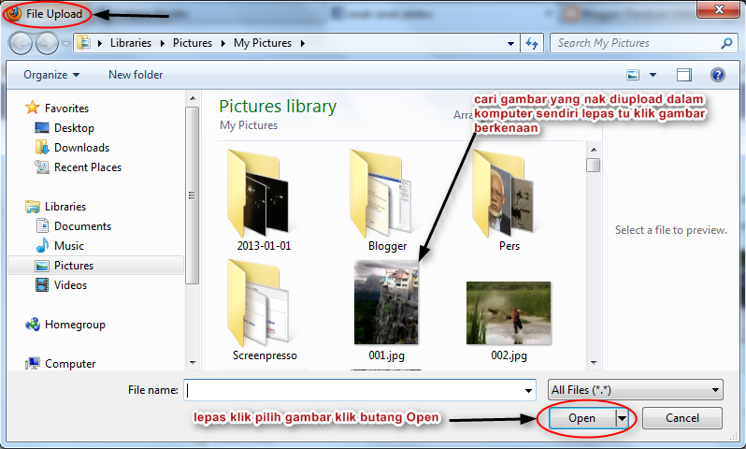Click the file list scroll down arrow
The image size is (746, 449).
coord(594,362)
